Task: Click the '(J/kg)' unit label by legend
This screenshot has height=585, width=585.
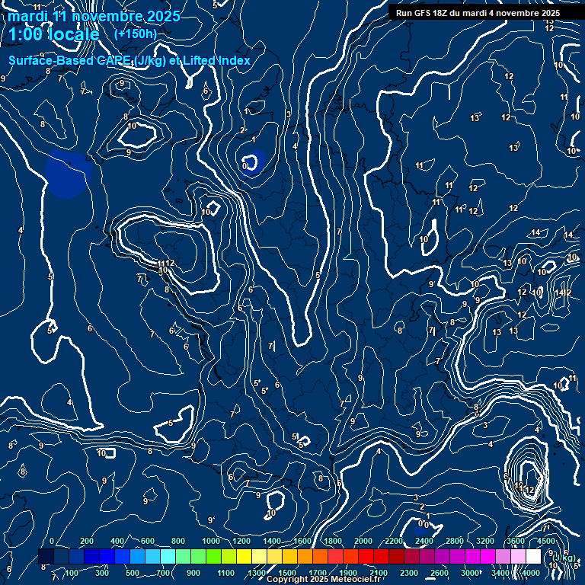Action: [x=564, y=558]
